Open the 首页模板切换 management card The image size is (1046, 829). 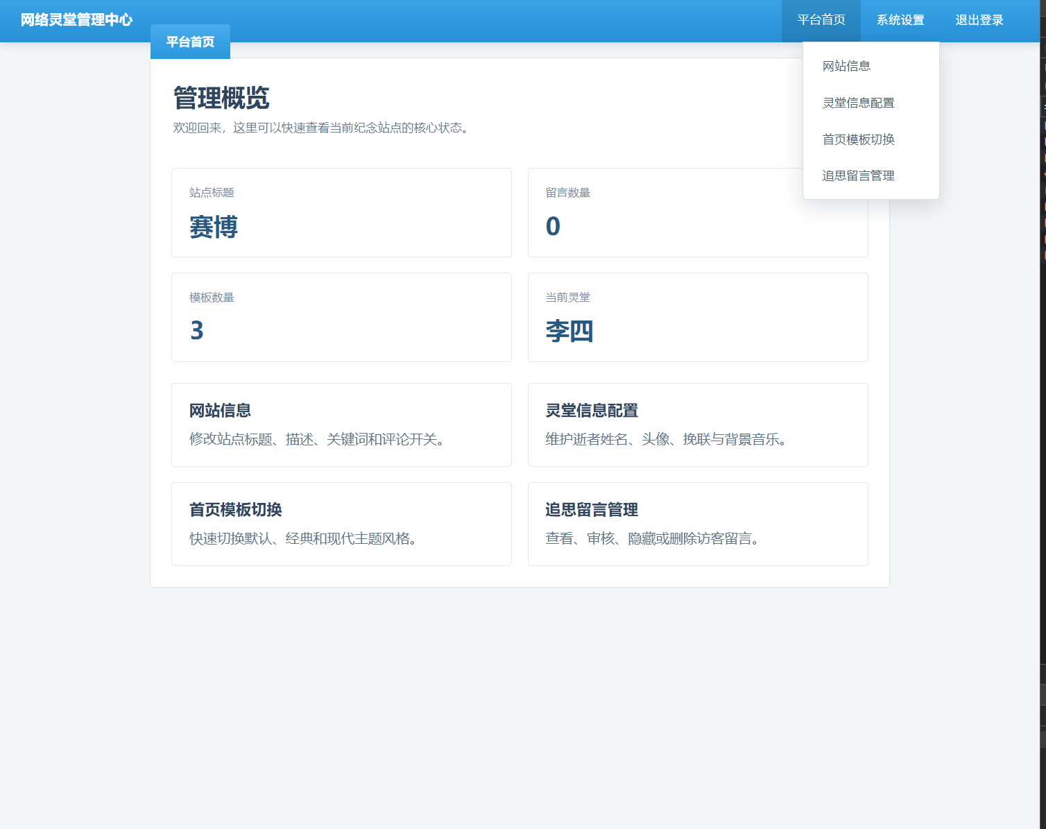click(341, 524)
